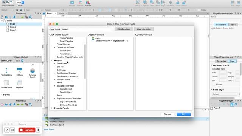Click the Sitemap move down arrow icon

coord(14,17)
